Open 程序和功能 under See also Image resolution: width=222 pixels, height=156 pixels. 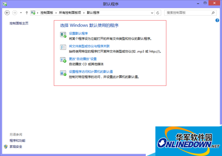coord(17,140)
